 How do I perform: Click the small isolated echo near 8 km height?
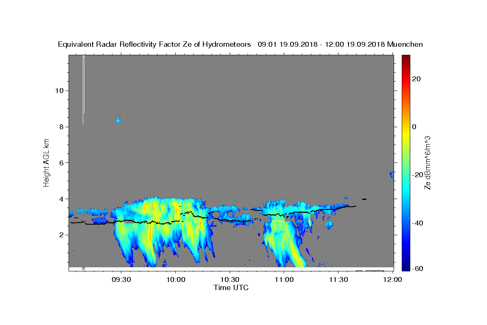click(x=118, y=120)
